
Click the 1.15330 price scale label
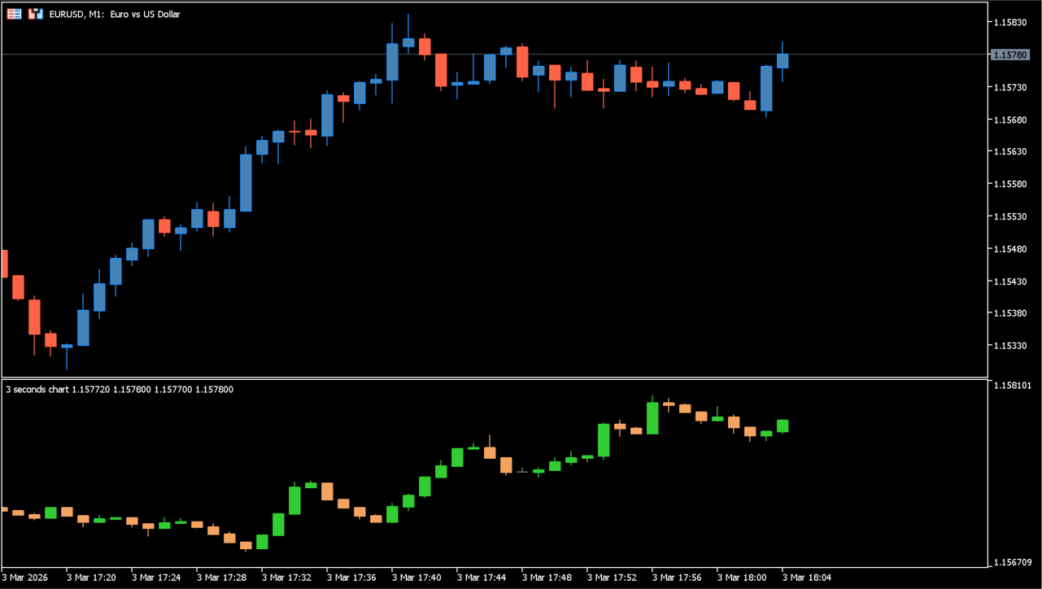coord(1010,346)
